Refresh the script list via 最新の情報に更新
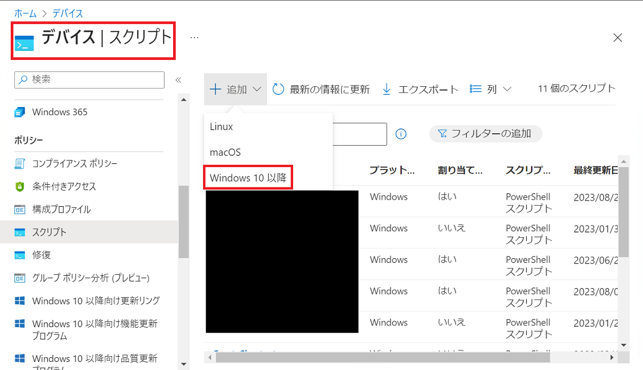 click(321, 89)
